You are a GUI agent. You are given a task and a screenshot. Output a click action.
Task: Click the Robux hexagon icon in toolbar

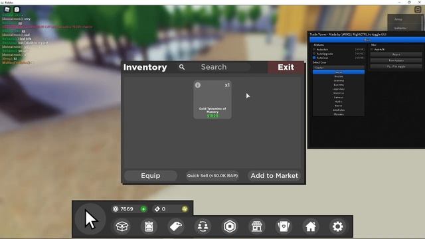coord(230,226)
